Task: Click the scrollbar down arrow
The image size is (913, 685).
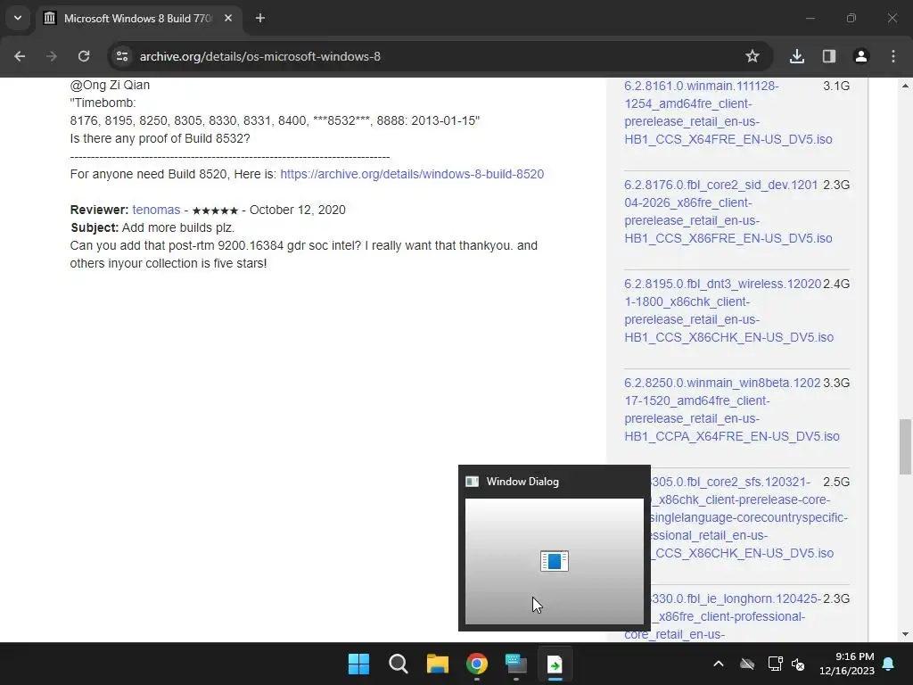Action: tap(906, 634)
